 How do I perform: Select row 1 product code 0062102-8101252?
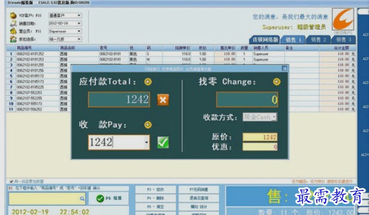[30, 54]
